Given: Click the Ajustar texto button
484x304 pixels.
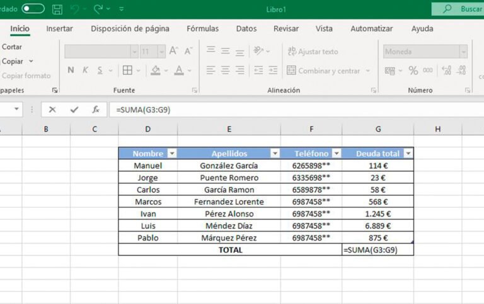Looking at the screenshot, I should pos(313,52).
